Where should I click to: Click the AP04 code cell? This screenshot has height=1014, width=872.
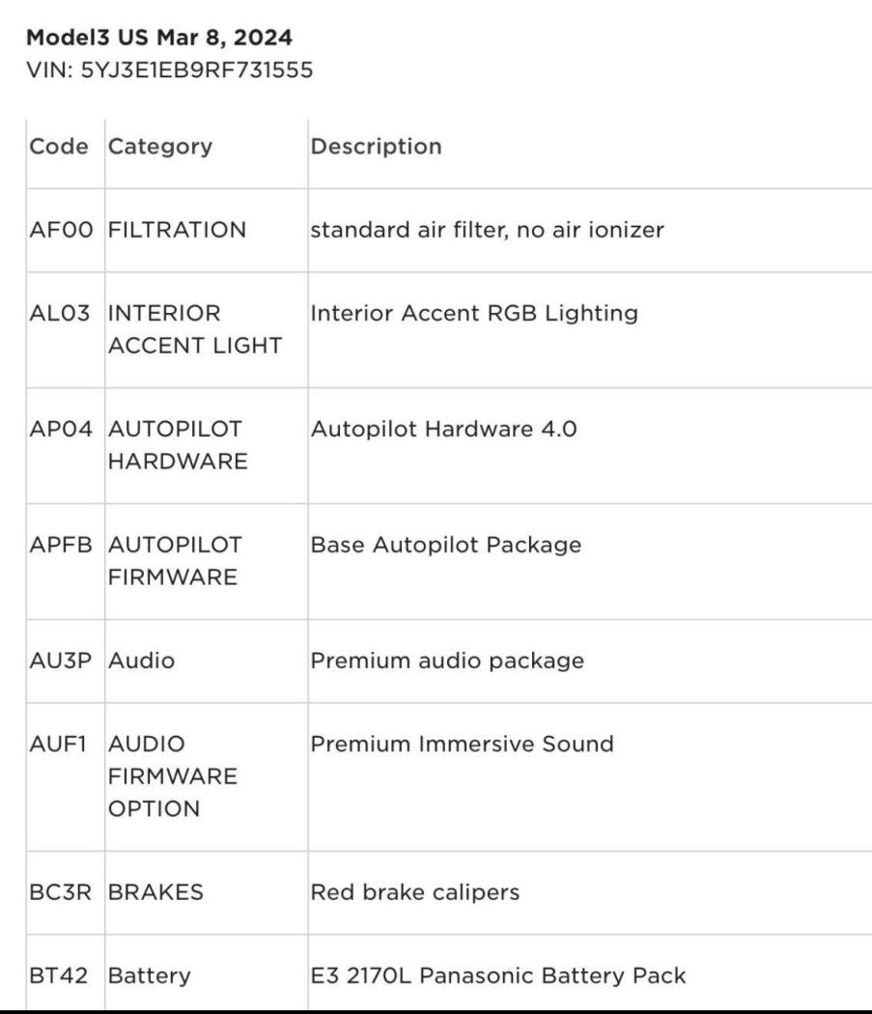coord(60,430)
